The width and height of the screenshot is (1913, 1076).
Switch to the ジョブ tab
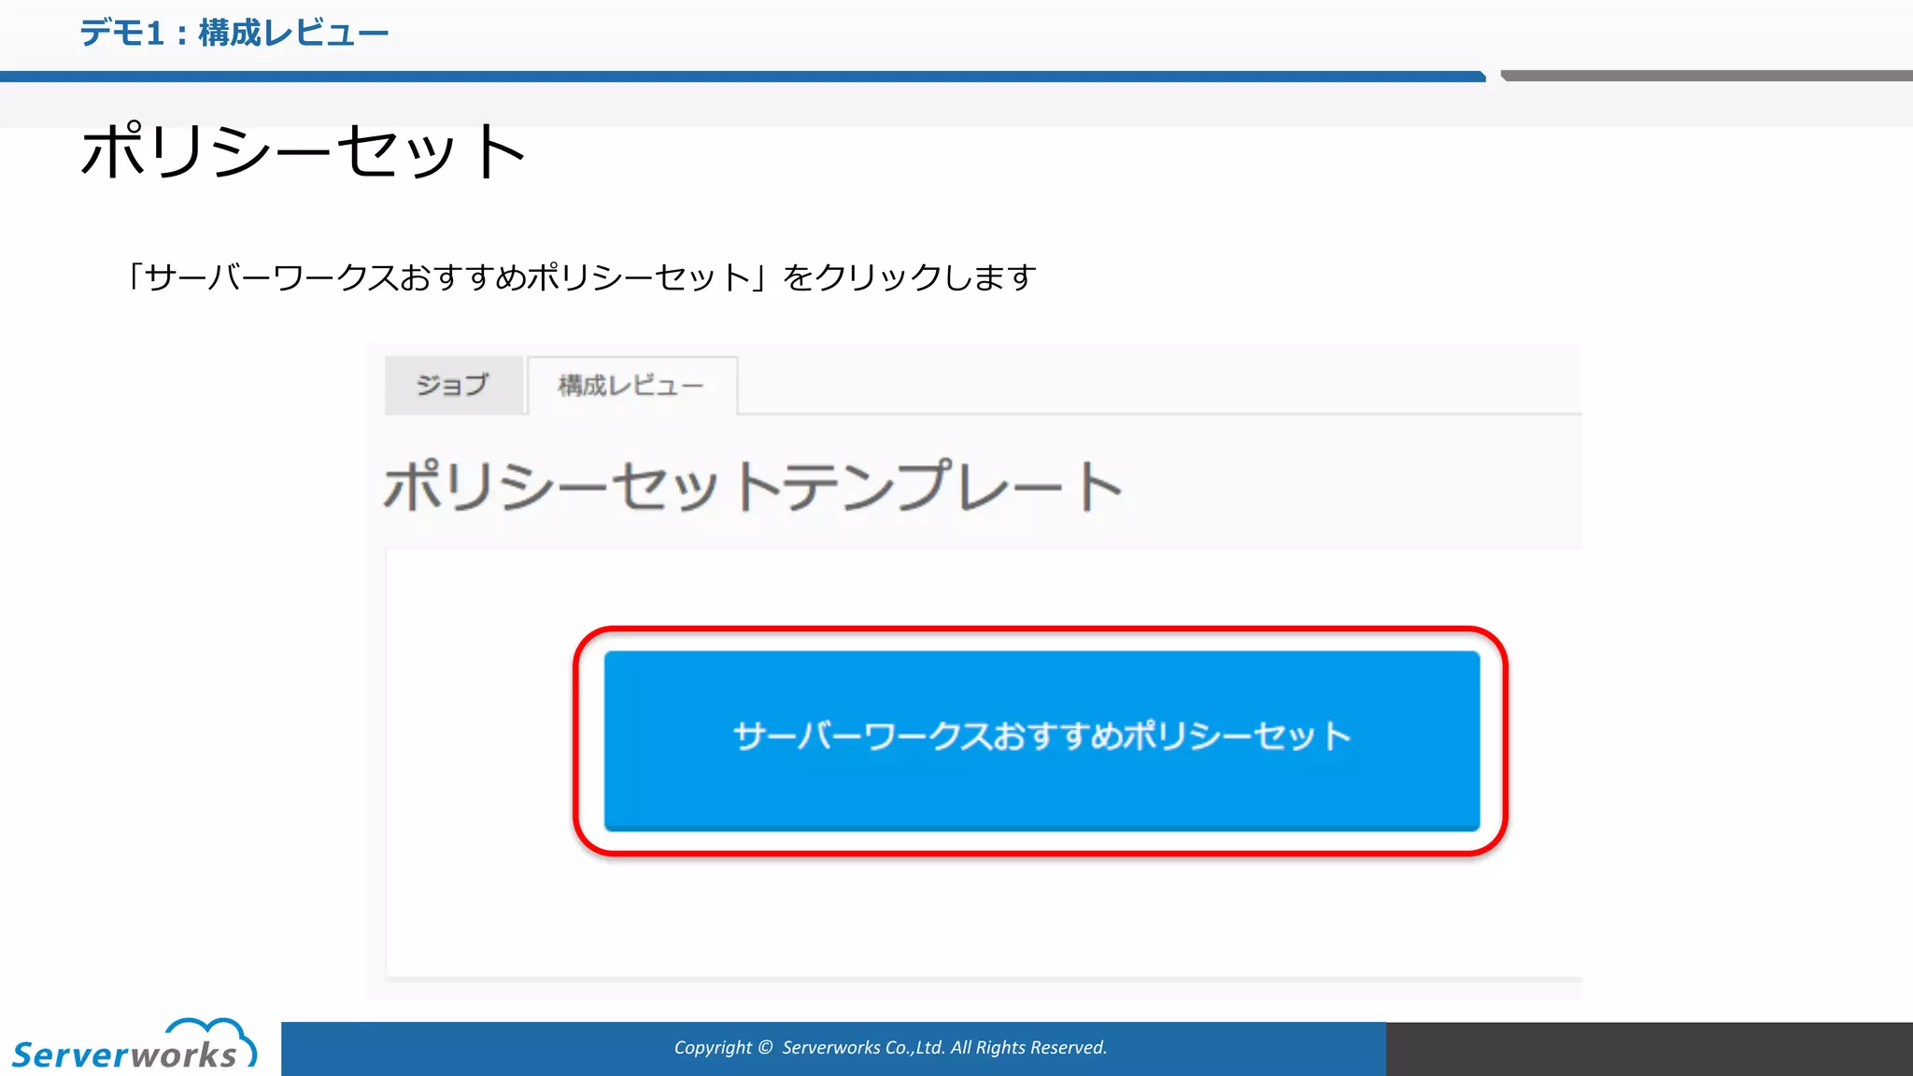(x=454, y=385)
